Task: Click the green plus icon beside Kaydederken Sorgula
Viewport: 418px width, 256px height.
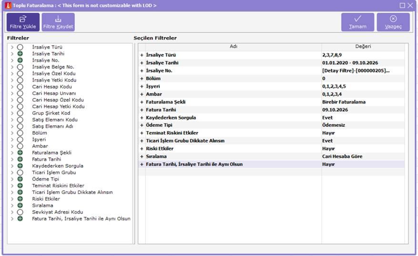Action: pos(20,166)
